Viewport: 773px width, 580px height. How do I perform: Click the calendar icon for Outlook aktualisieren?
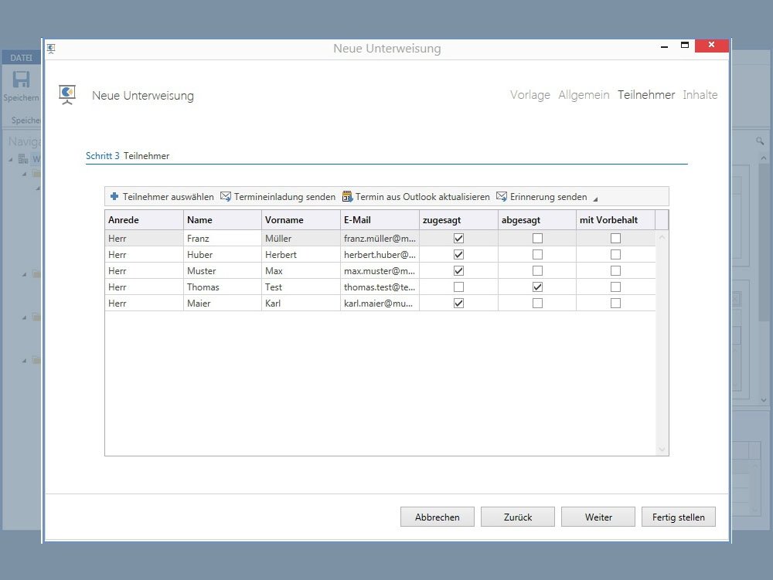[347, 197]
